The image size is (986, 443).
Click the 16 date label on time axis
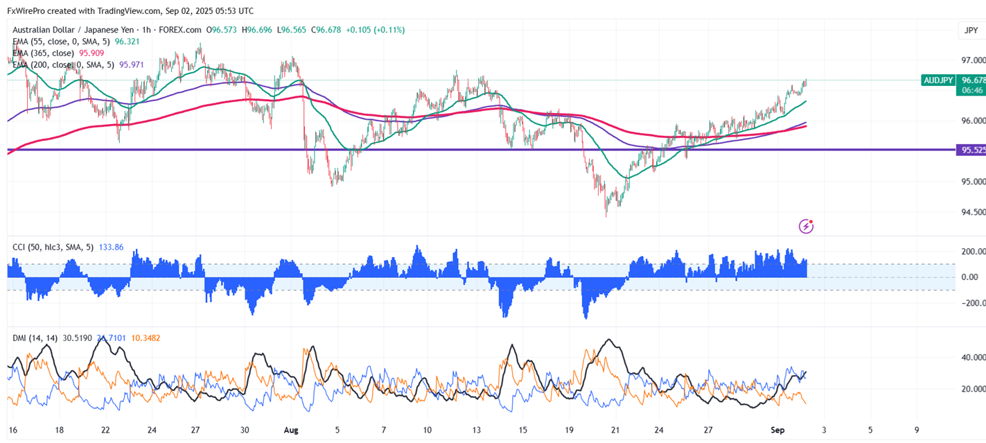point(12,430)
